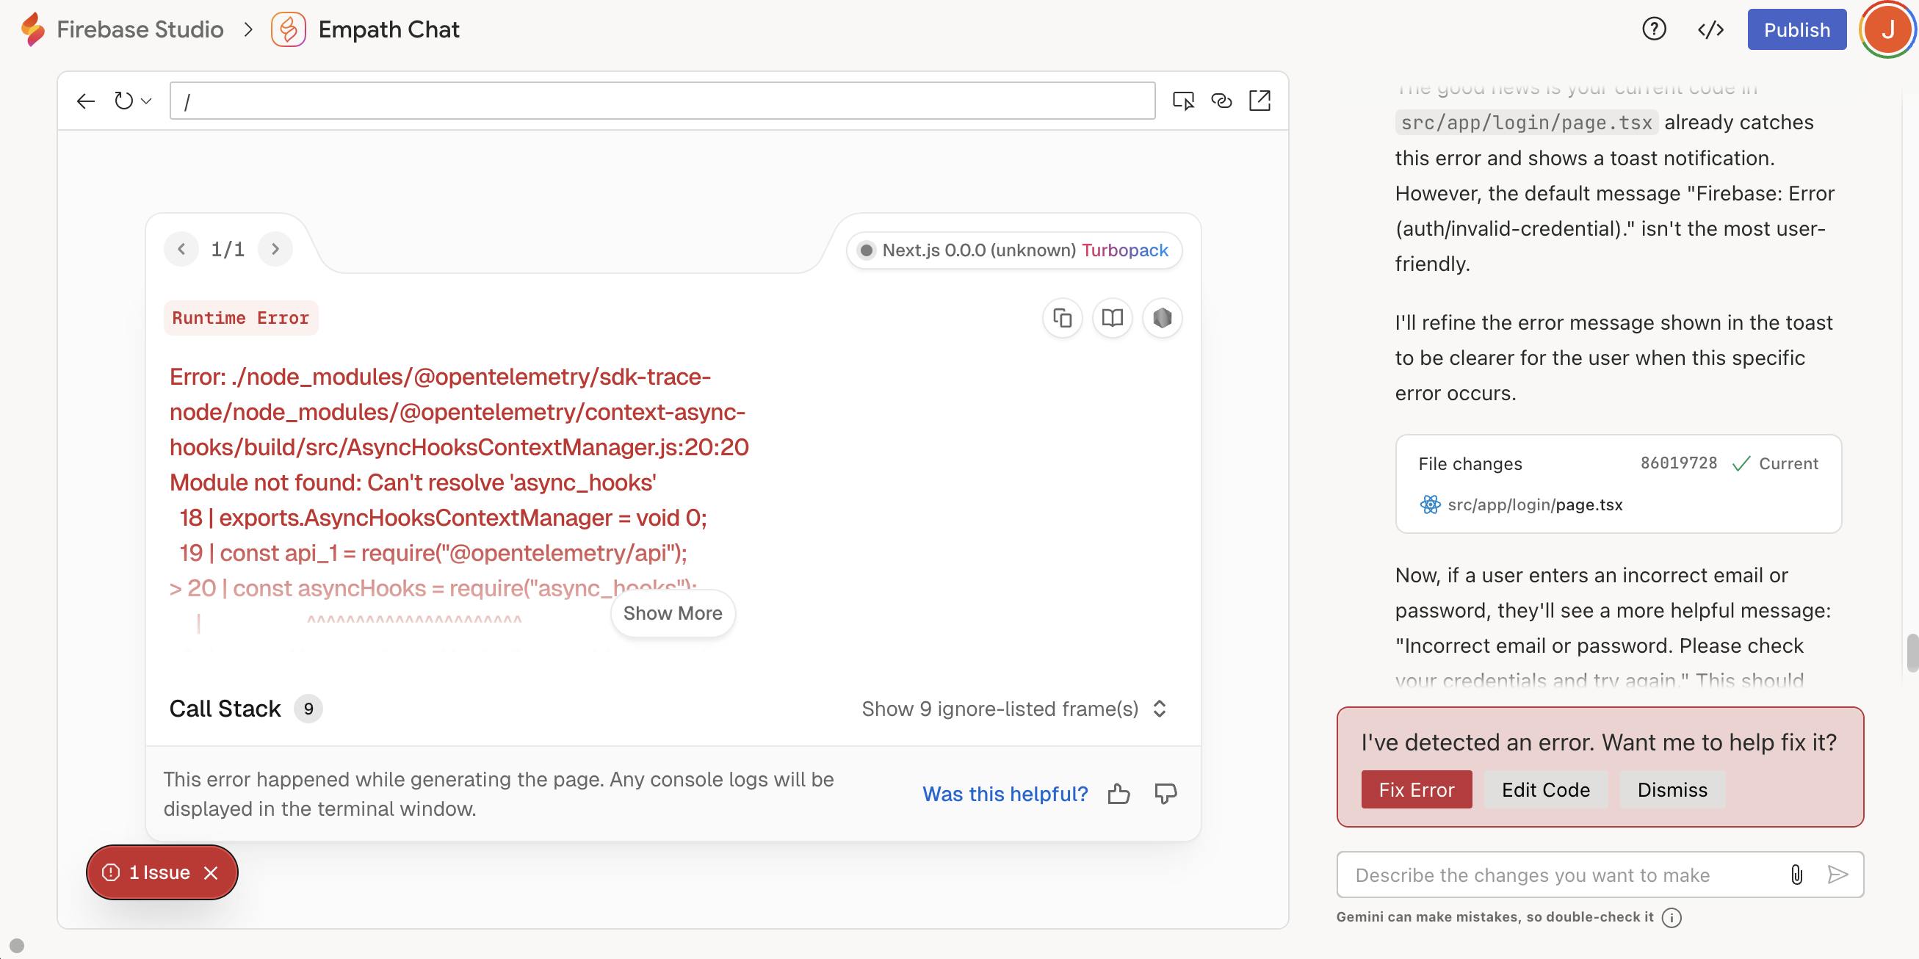Click the small gray dot at bottom-left

tap(16, 946)
